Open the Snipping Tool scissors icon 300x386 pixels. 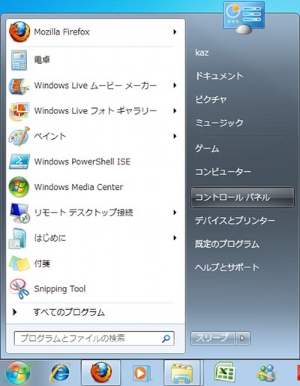[19, 289]
